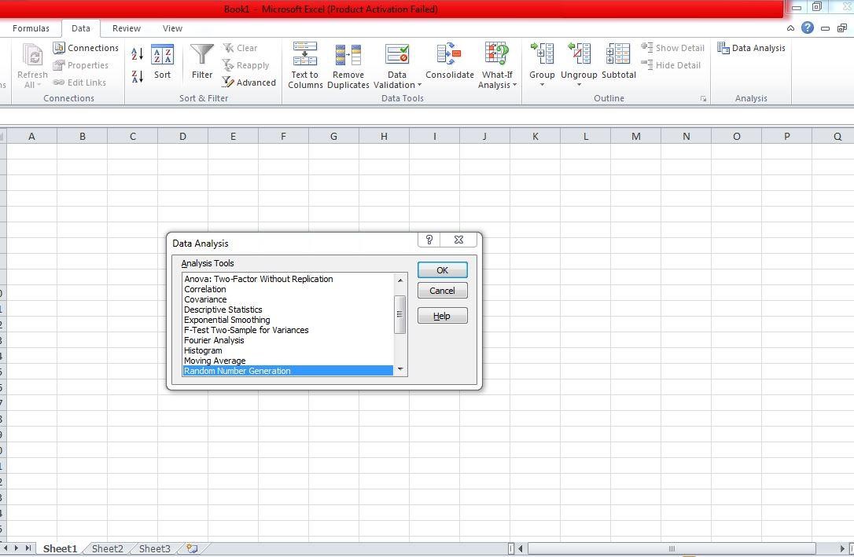Select F-Test Two-Sample for Variances

coord(288,330)
